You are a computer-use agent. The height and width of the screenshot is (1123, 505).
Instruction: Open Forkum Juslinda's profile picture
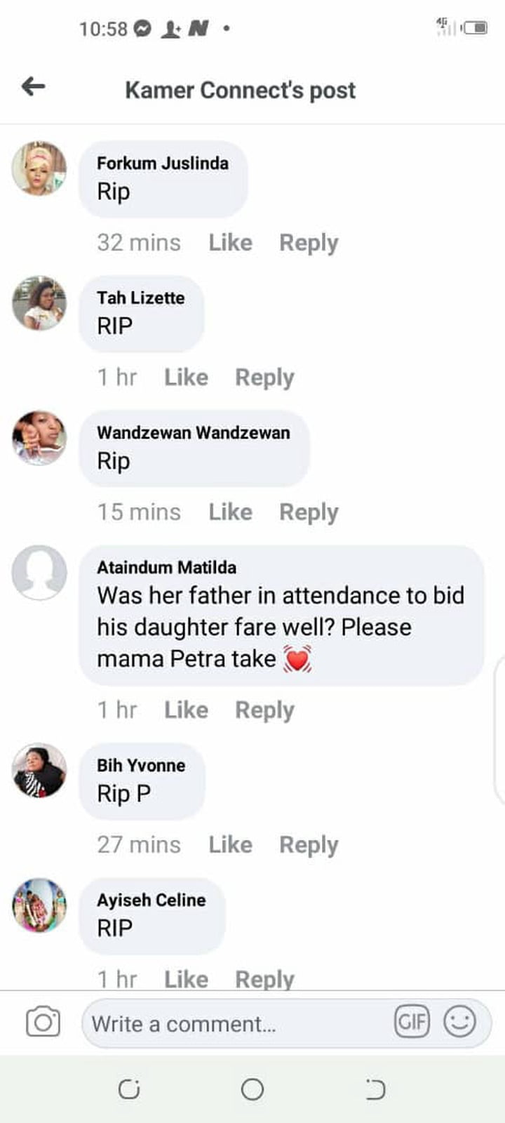[x=39, y=168]
